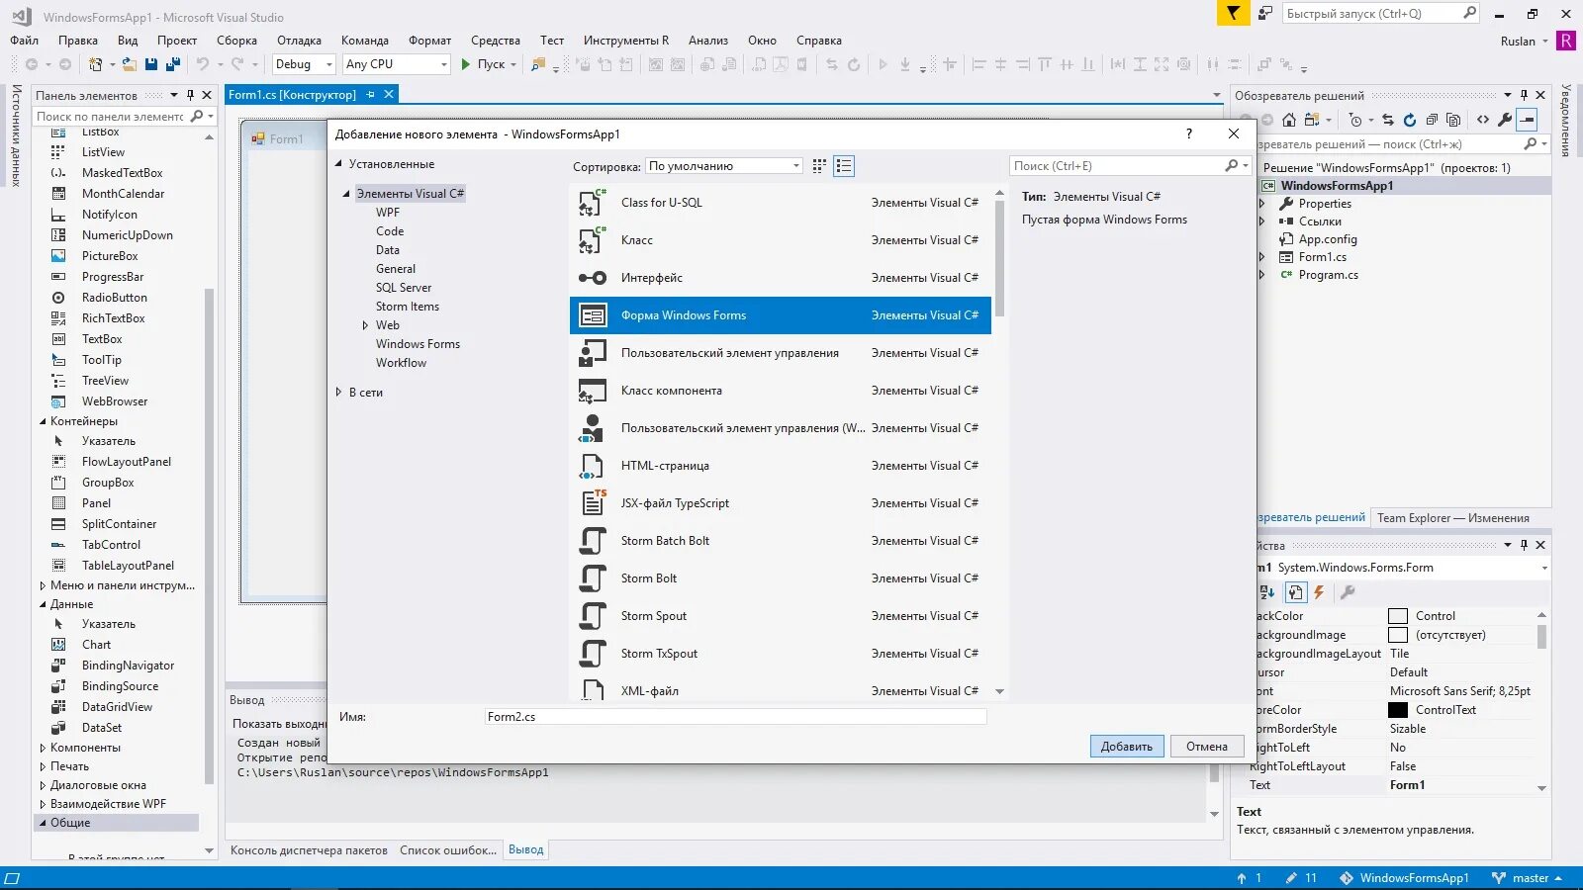The height and width of the screenshot is (890, 1583).
Task: Click the Properties page icon in Properties panel
Action: click(x=1295, y=592)
